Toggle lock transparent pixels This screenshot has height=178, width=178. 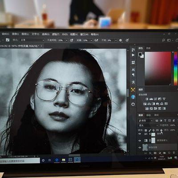[146, 130]
